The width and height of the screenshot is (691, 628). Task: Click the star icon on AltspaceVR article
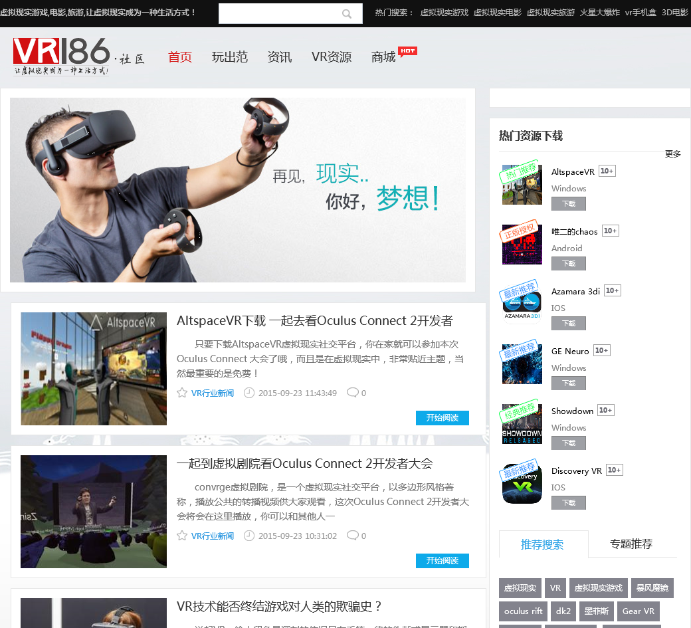click(182, 393)
